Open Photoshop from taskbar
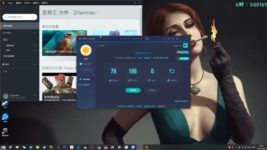 click(x=65, y=147)
